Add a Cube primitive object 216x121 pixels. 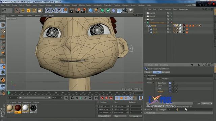coord(91,10)
